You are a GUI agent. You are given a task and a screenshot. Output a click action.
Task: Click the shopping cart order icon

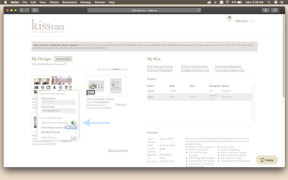click(66, 88)
